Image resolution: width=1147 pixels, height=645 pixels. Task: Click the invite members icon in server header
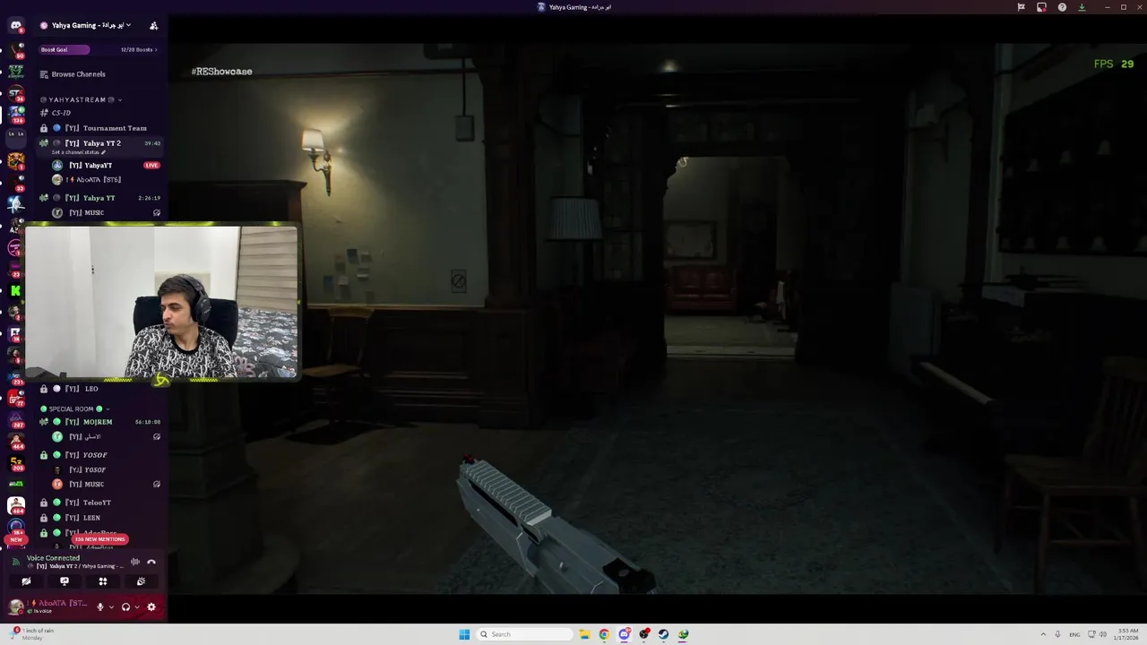coord(153,26)
